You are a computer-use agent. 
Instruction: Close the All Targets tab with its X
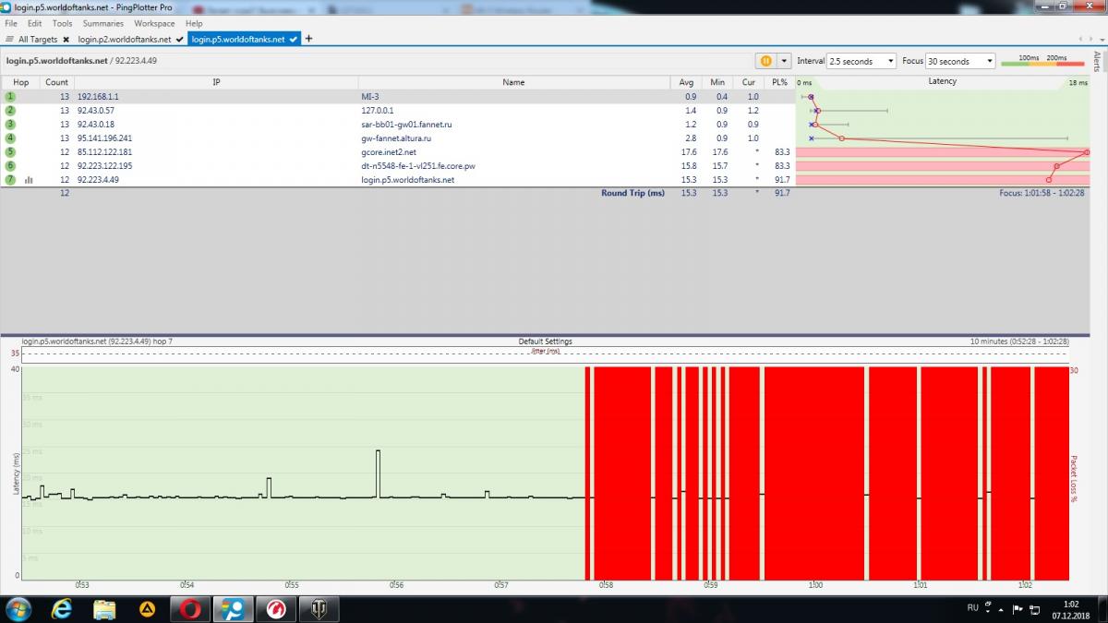pyautogui.click(x=66, y=40)
